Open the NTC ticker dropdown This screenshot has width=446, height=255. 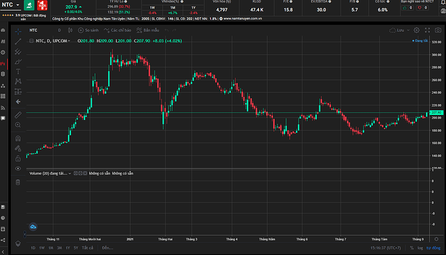coord(18,5)
